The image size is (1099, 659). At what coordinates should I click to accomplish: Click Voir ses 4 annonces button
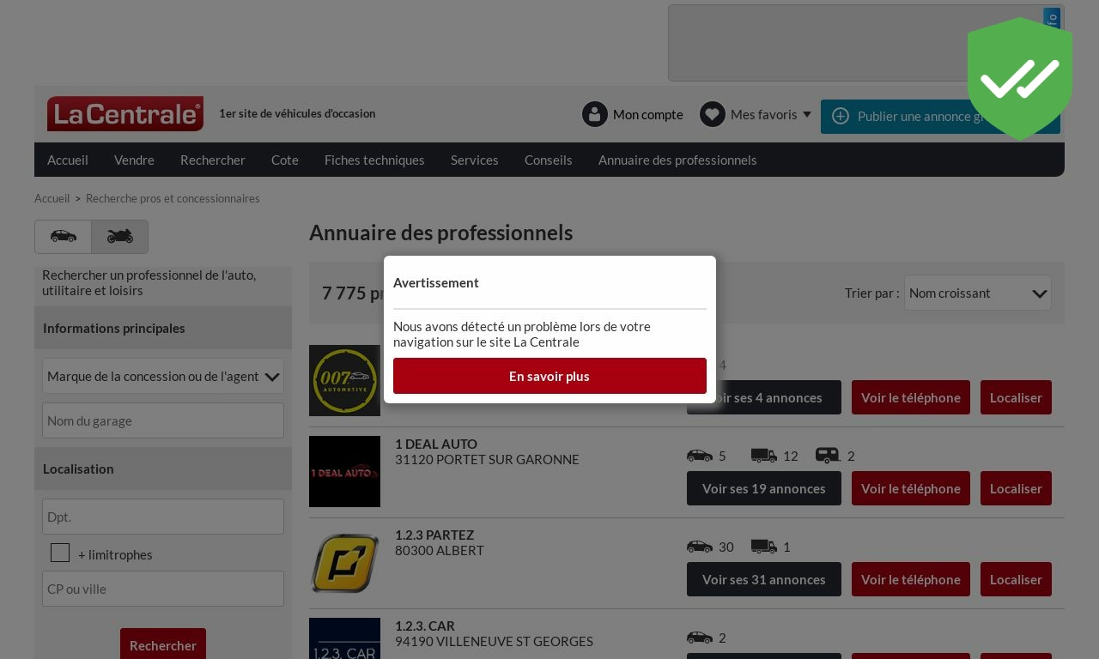pos(764,397)
